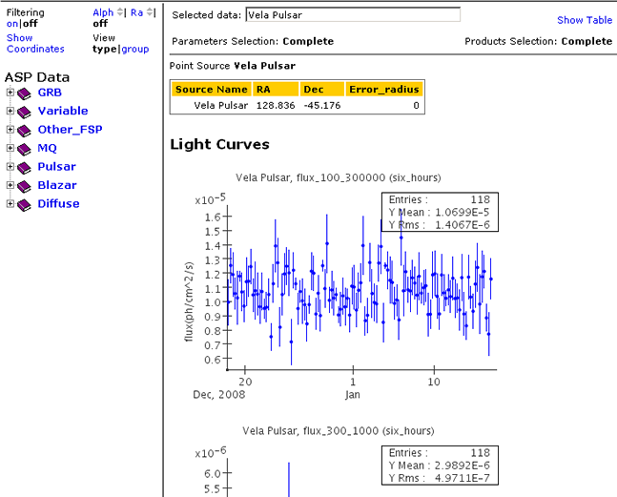Click the Light Curves heading
This screenshot has width=617, height=497.
click(219, 144)
